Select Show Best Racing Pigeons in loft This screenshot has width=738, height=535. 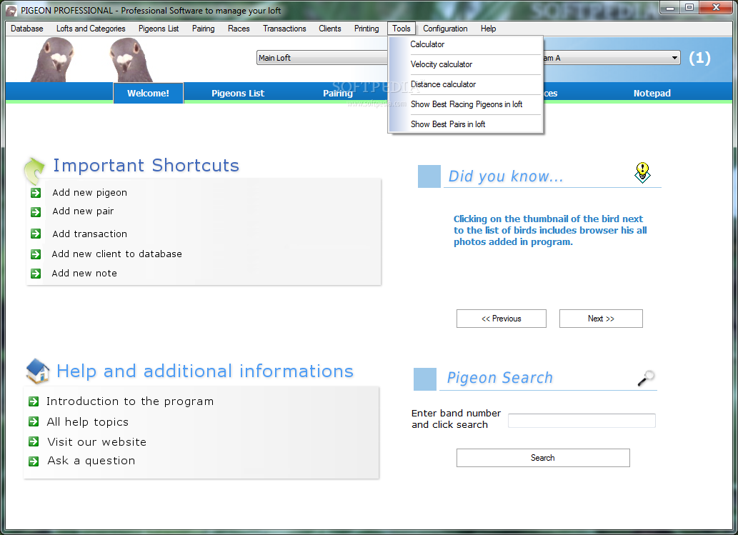pos(466,104)
